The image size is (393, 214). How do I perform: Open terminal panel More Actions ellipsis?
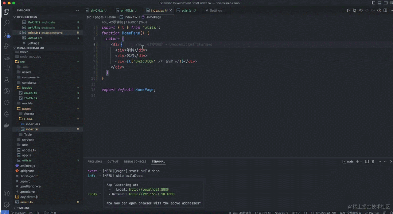379,161
